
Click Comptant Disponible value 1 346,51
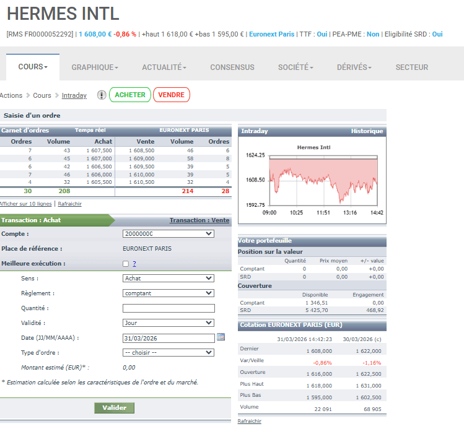[317, 303]
